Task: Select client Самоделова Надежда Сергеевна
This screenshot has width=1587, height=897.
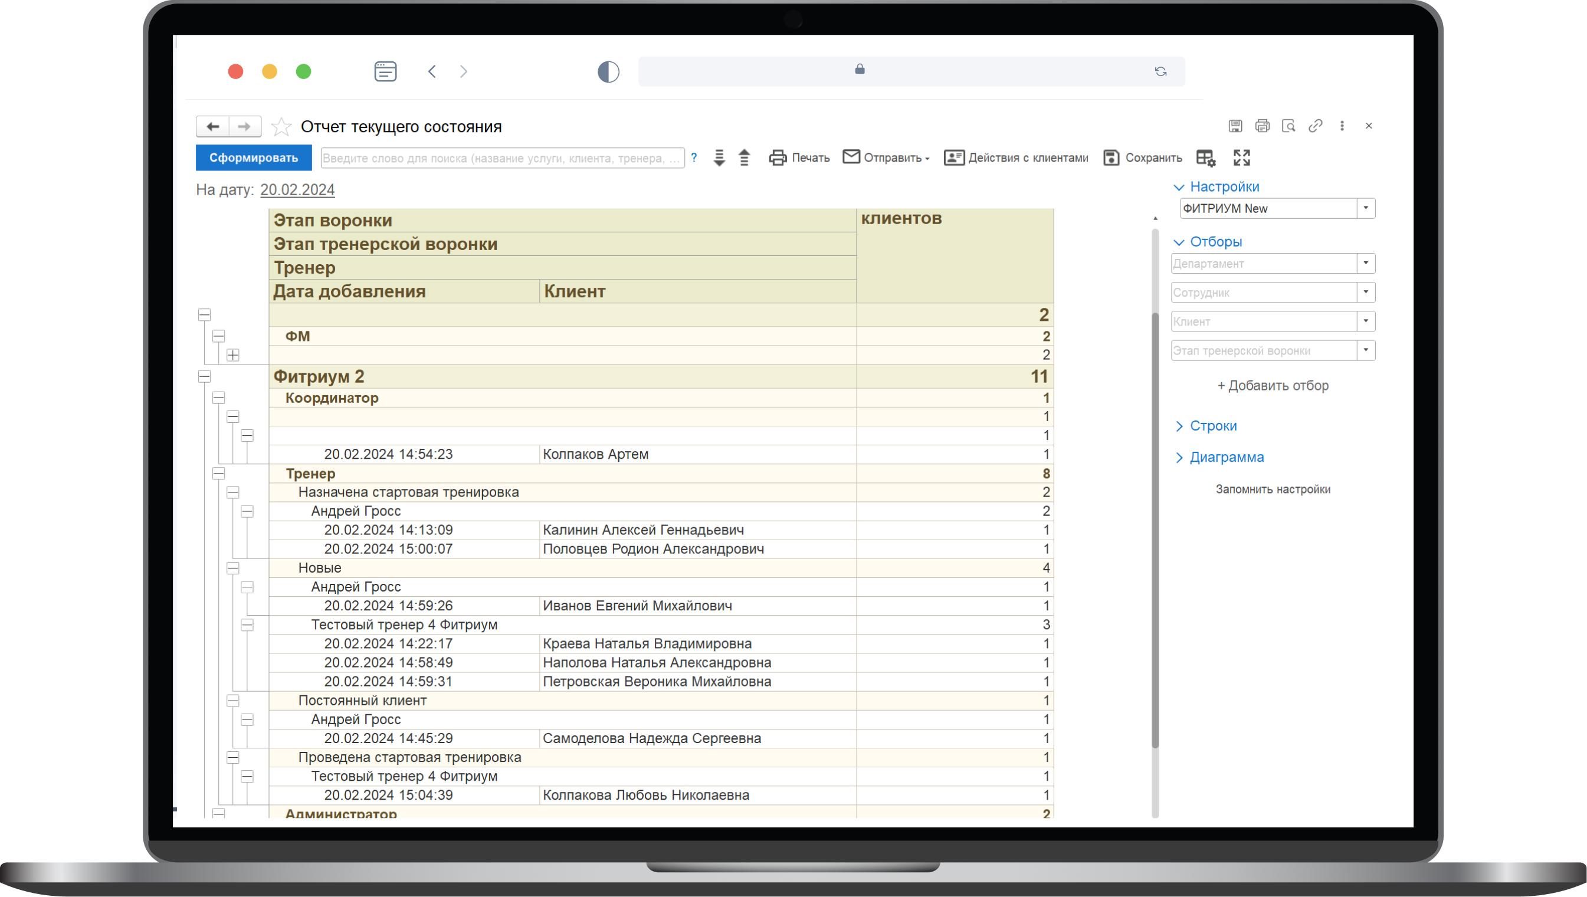Action: coord(651,738)
